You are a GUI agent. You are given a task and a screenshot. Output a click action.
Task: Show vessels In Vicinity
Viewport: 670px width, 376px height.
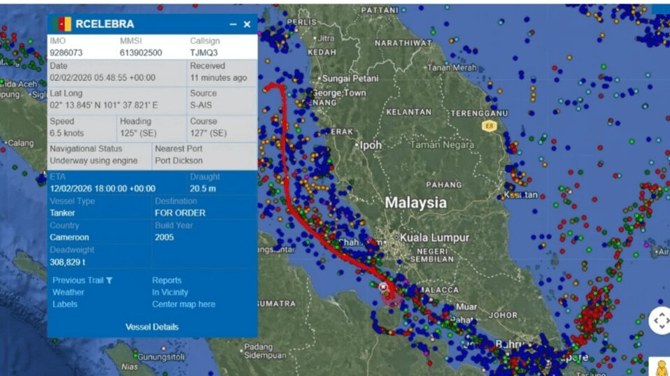pos(170,292)
